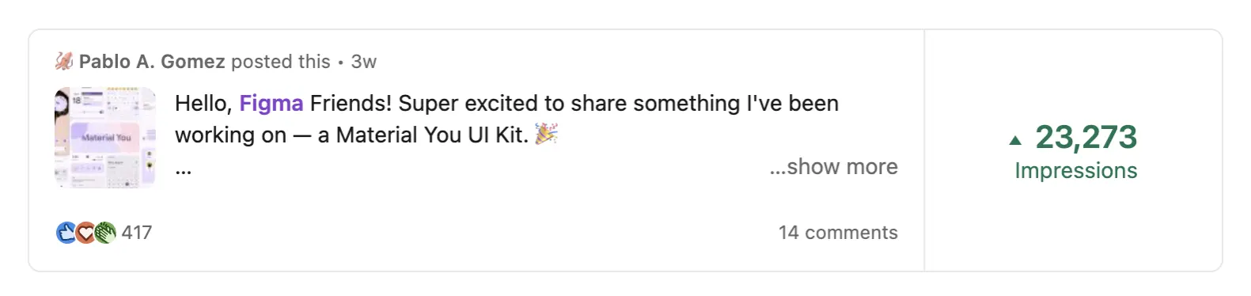Click the 'posted this' header text
The image size is (1251, 296).
(x=281, y=62)
